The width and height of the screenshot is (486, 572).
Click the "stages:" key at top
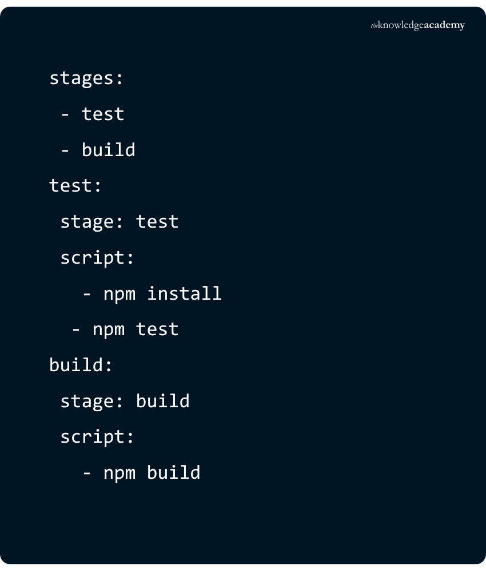pos(86,78)
